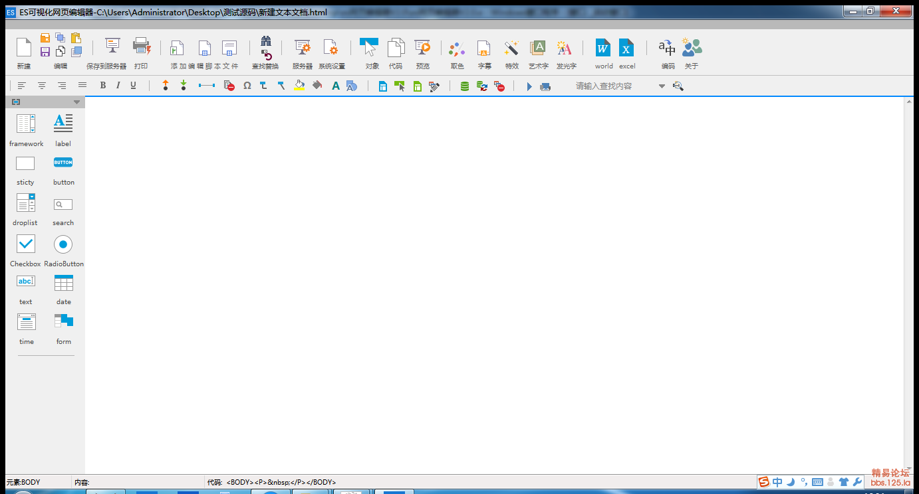Click the green database icon
919x494 pixels.
click(465, 86)
